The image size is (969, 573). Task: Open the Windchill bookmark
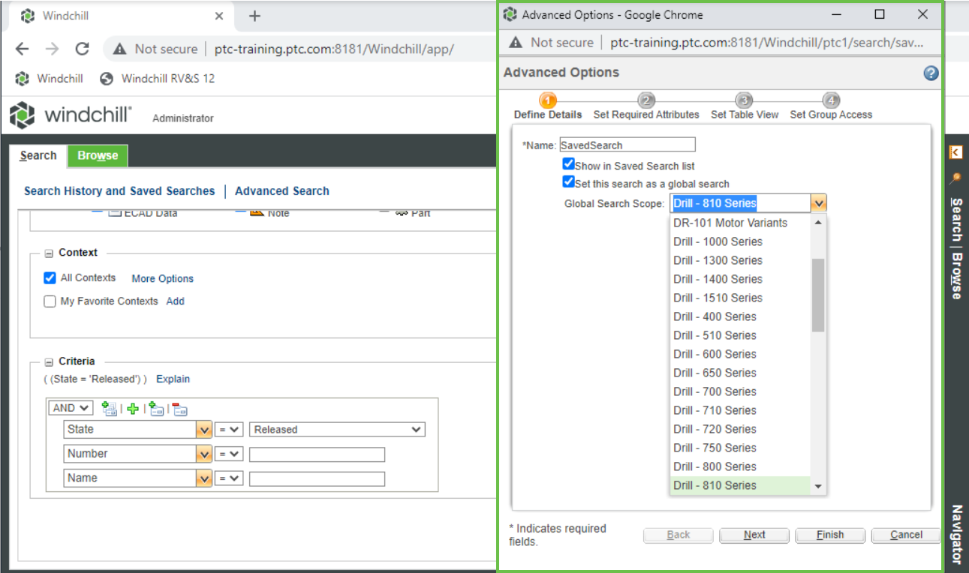tap(50, 78)
